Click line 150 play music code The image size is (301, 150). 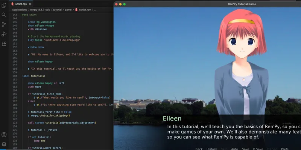[x=54, y=40]
